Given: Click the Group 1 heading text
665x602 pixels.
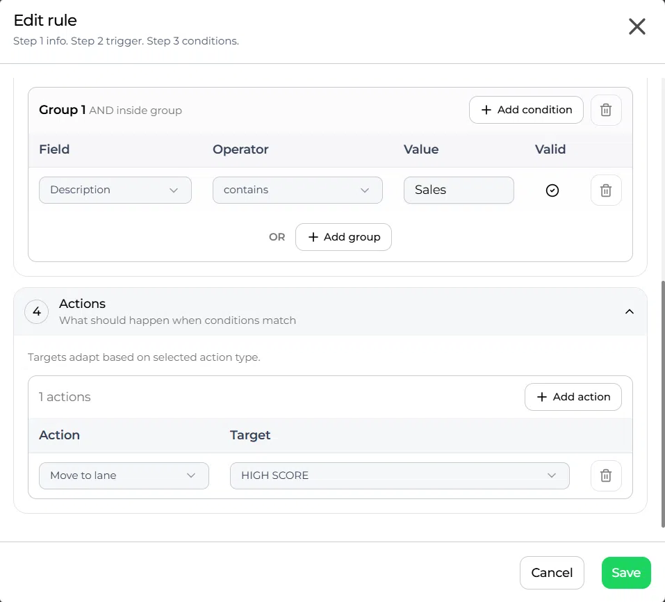Looking at the screenshot, I should point(63,110).
